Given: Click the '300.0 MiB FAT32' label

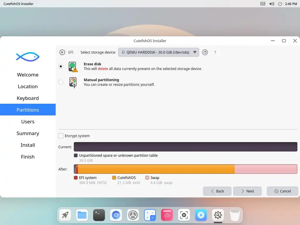Looking at the screenshot, I should pos(93,183).
